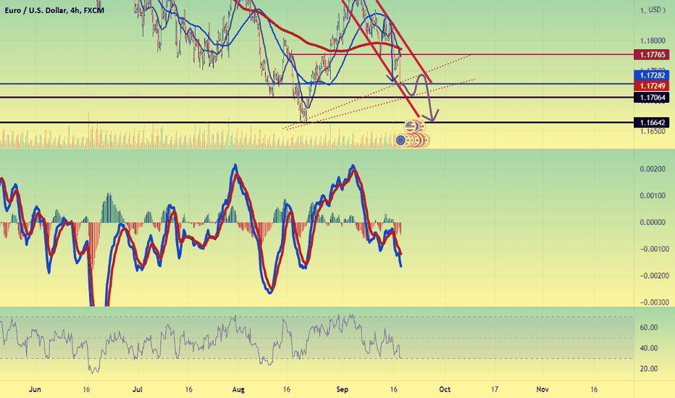Click the 0.00200 MACD axis value
This screenshot has height=398, width=675.
point(652,169)
